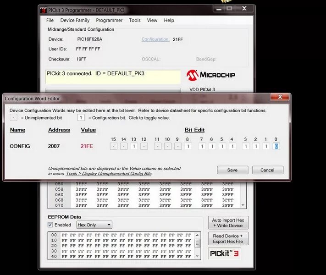Cancel the Configuration Word Editor
326x275 pixels.
(x=268, y=170)
